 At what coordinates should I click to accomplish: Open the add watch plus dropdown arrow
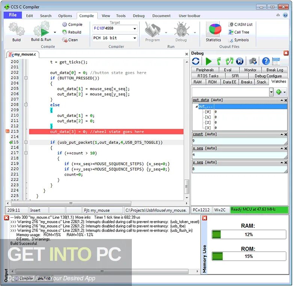point(285,92)
